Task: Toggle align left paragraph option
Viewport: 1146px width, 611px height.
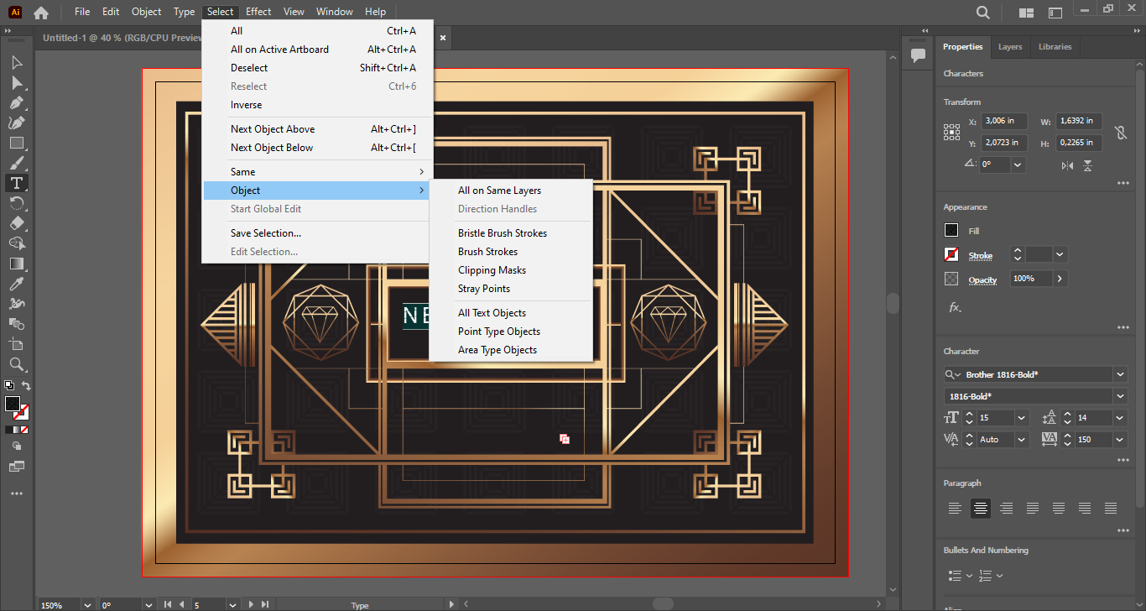Action: point(954,508)
